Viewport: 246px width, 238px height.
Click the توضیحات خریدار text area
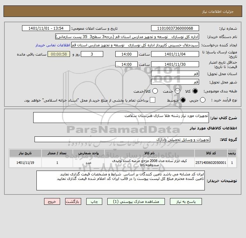click(x=120, y=180)
